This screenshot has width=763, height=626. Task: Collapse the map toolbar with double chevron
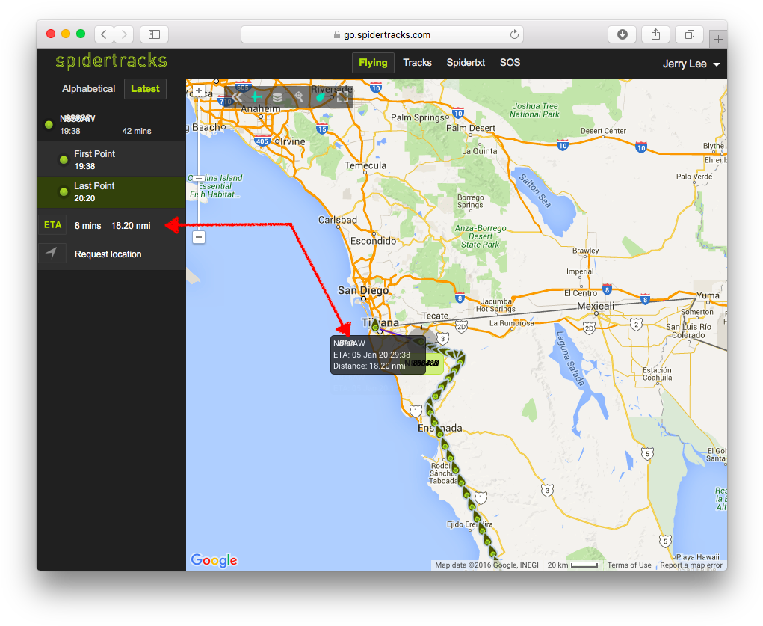point(237,97)
